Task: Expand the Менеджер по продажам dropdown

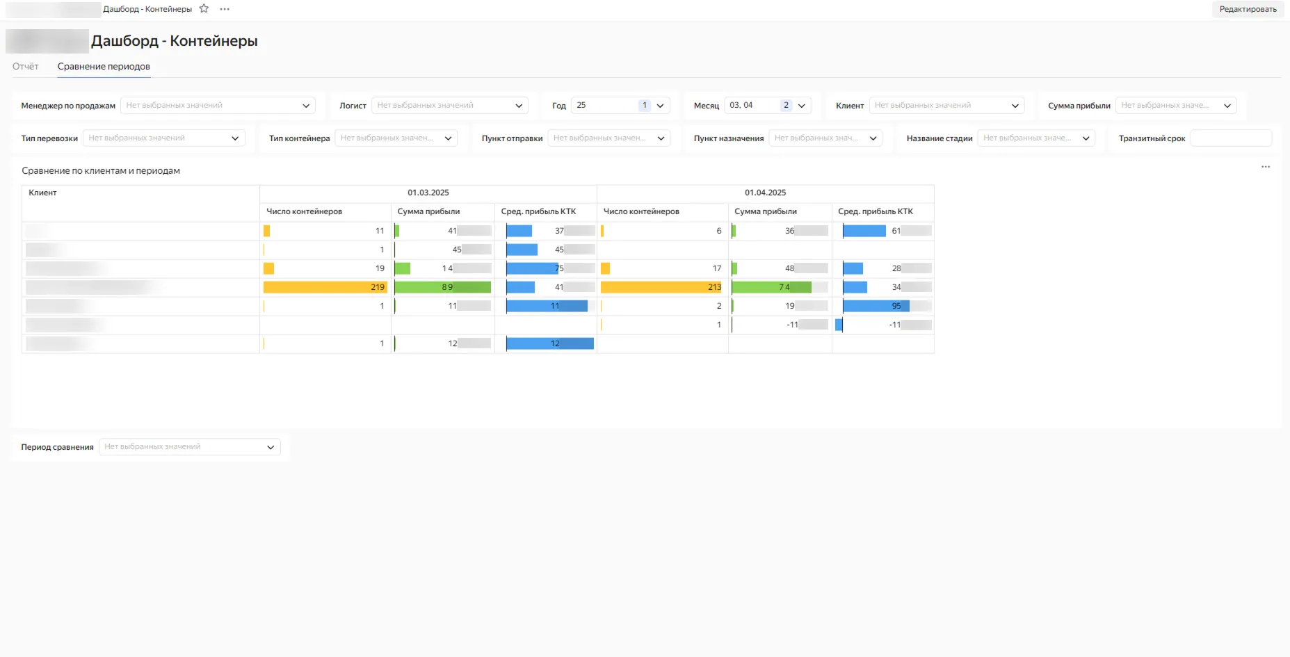Action: tap(218, 106)
